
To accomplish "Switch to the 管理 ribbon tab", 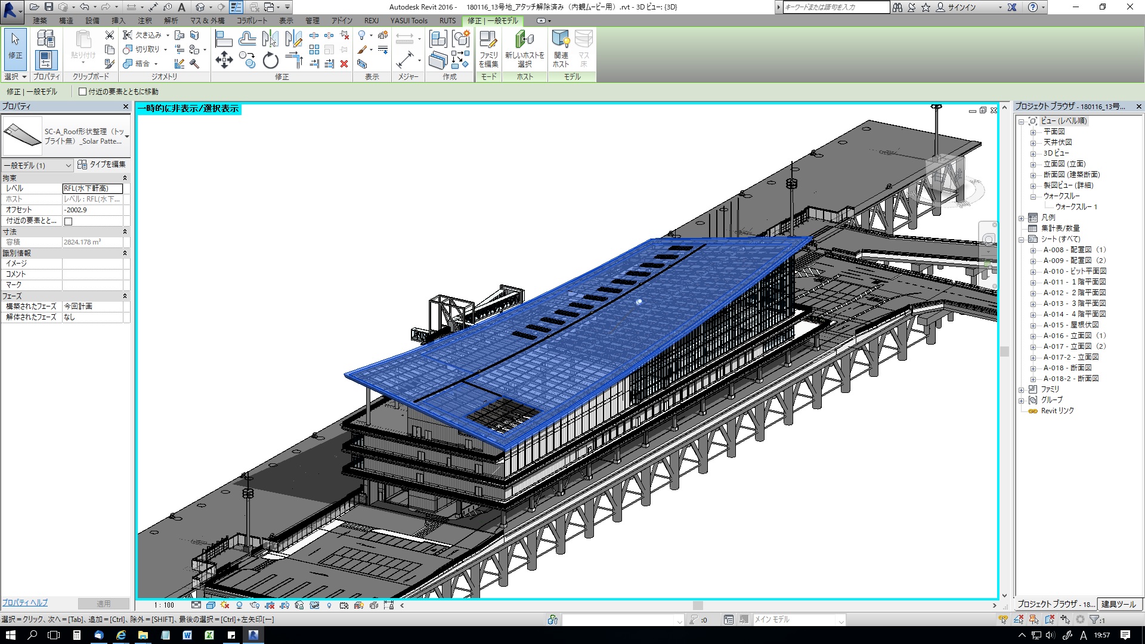I will click(x=312, y=20).
